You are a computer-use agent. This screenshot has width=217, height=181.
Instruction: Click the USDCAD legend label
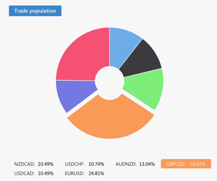(25, 173)
